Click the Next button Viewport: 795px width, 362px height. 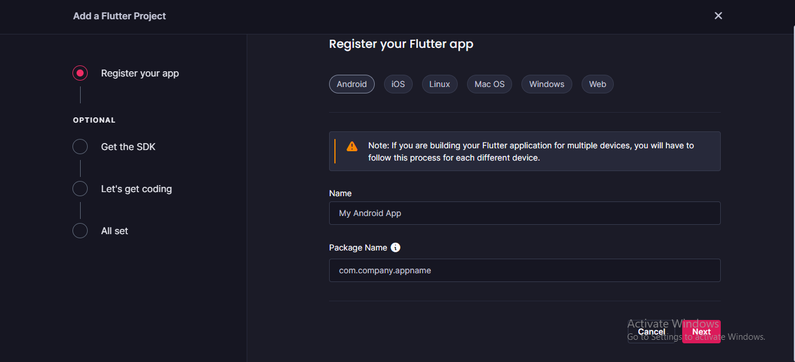point(701,332)
